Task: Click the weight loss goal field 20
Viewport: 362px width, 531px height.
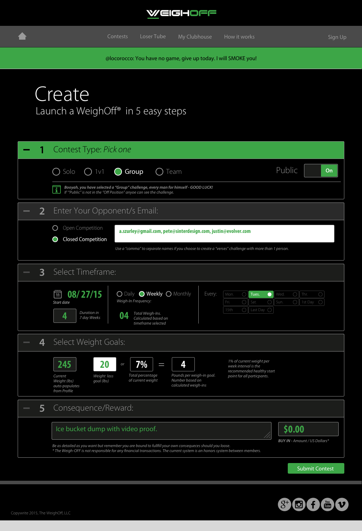Action: coord(105,364)
